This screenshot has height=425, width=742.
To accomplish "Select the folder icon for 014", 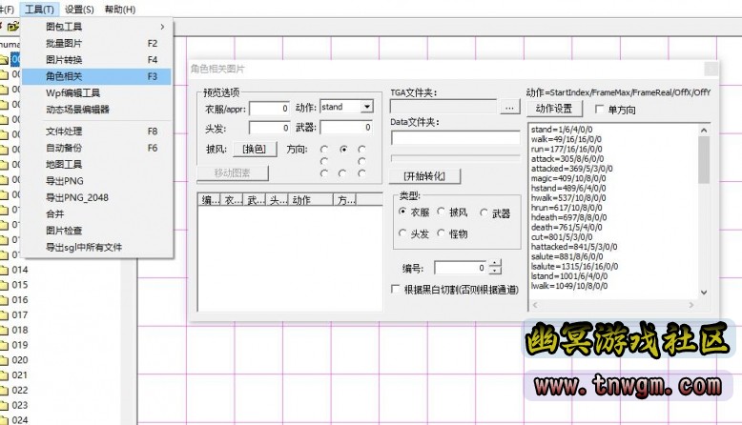I will [x=4, y=270].
